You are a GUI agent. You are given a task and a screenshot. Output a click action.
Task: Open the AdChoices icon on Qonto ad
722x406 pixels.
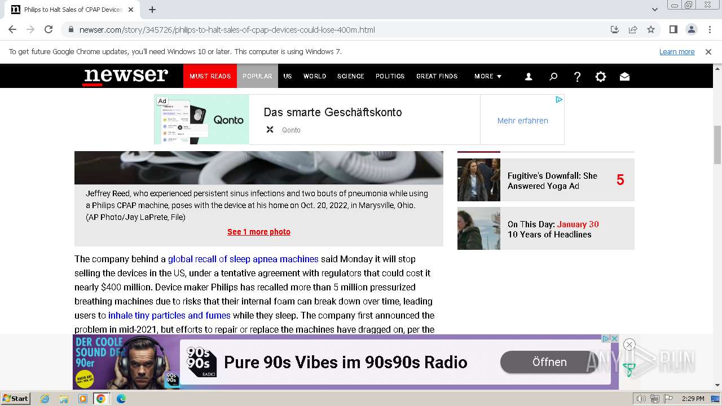point(558,100)
